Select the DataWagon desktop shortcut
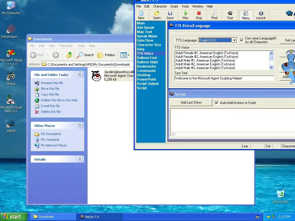Image resolution: width=295 pixels, height=221 pixels. [11, 31]
